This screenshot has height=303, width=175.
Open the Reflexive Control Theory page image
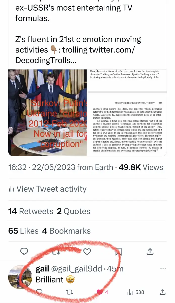pos(127,113)
